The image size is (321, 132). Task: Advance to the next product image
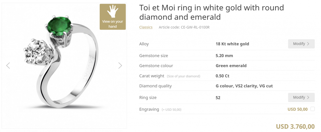click(120, 66)
